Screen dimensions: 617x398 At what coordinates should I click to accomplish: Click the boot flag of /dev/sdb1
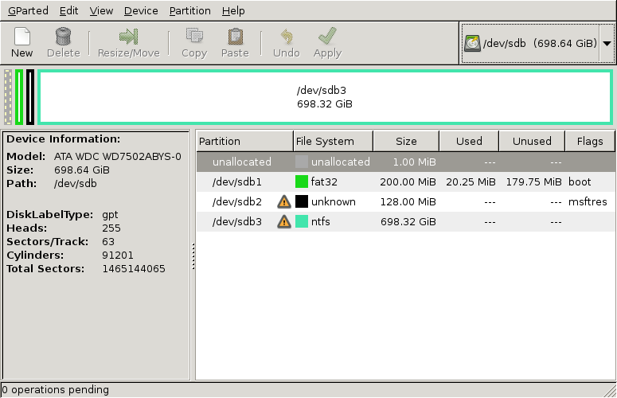pyautogui.click(x=580, y=181)
